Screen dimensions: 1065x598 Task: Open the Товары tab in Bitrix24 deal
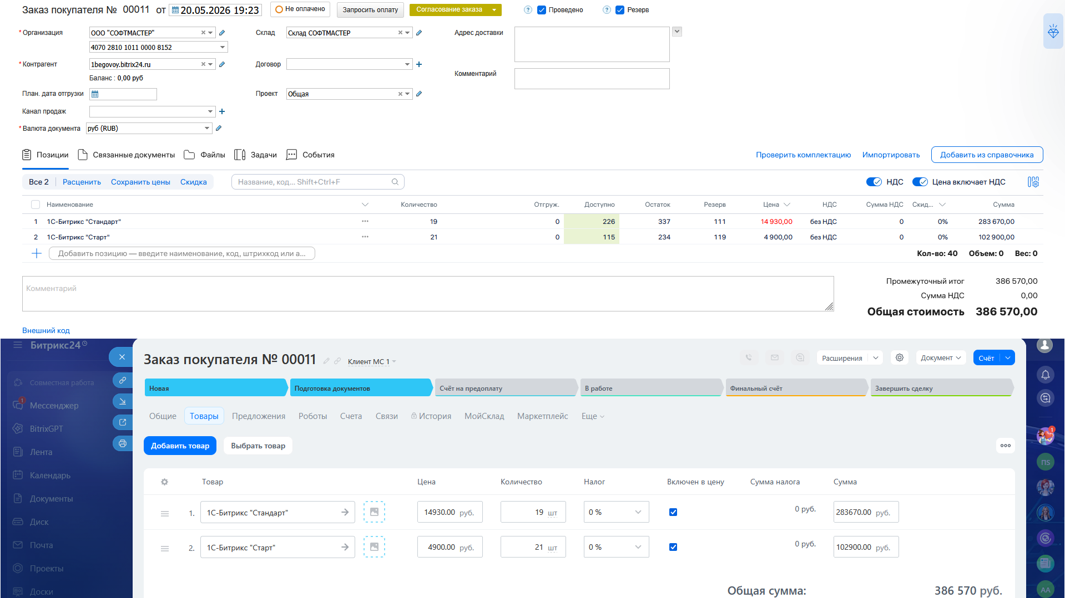(x=204, y=416)
